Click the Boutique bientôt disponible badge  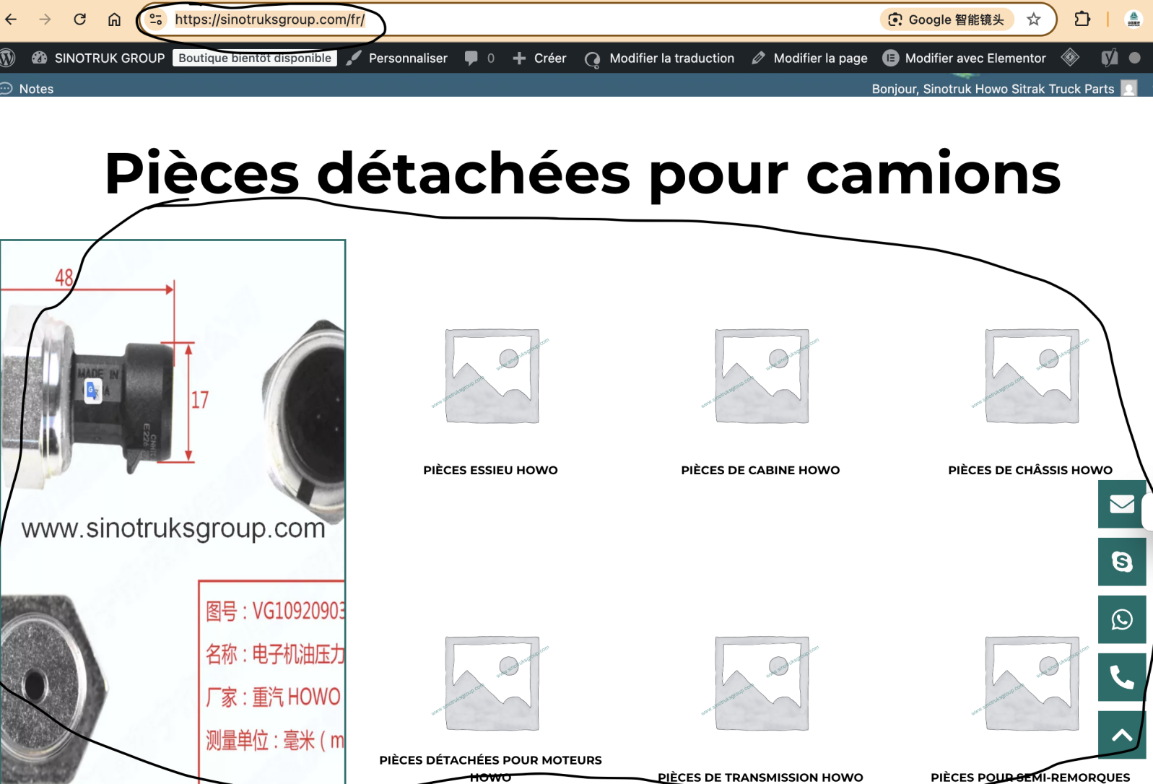click(x=255, y=58)
